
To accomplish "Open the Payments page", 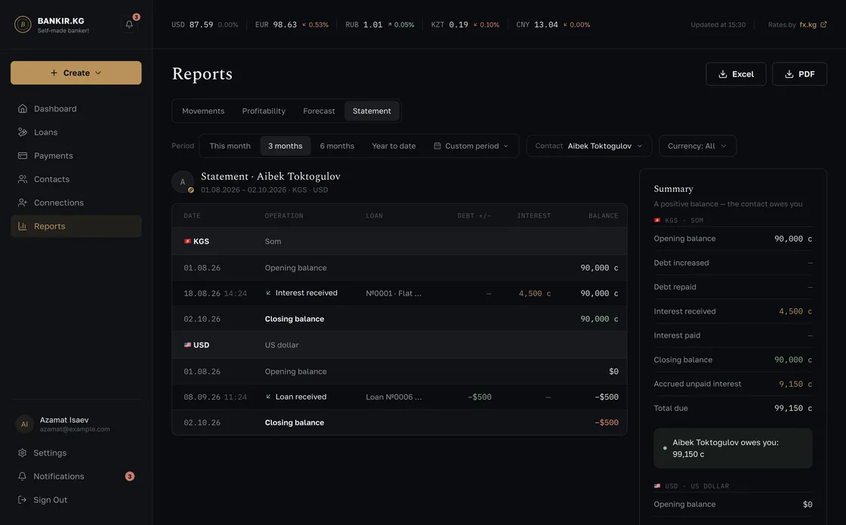I will [76, 156].
